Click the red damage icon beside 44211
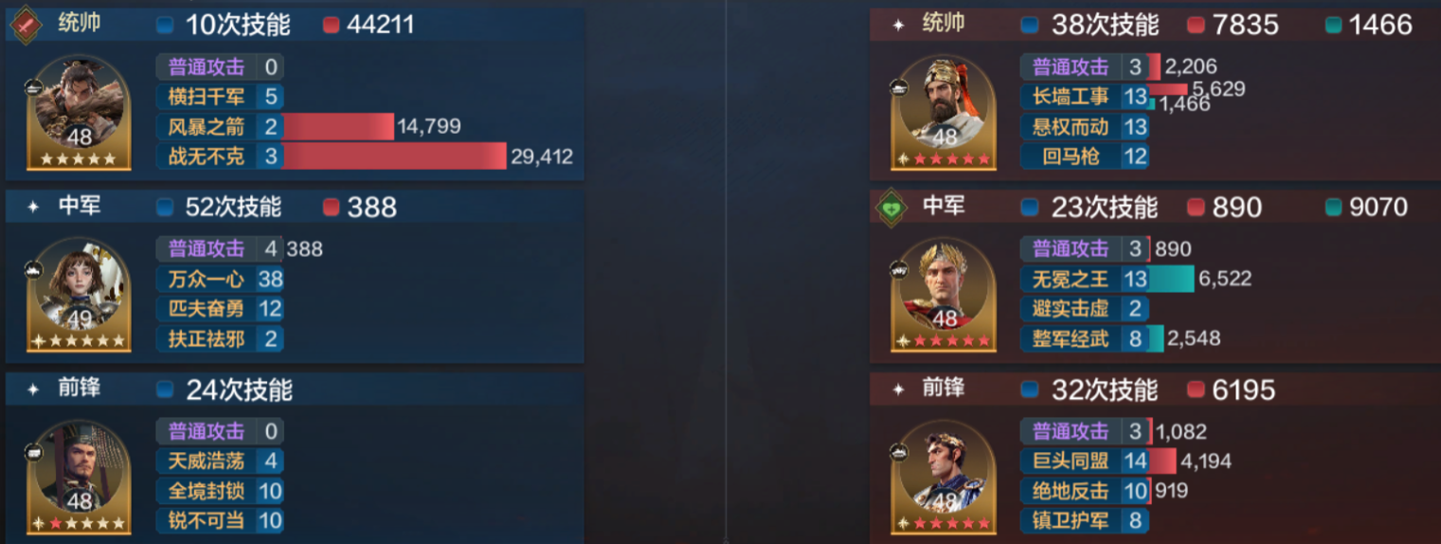1441x544 pixels. point(331,26)
